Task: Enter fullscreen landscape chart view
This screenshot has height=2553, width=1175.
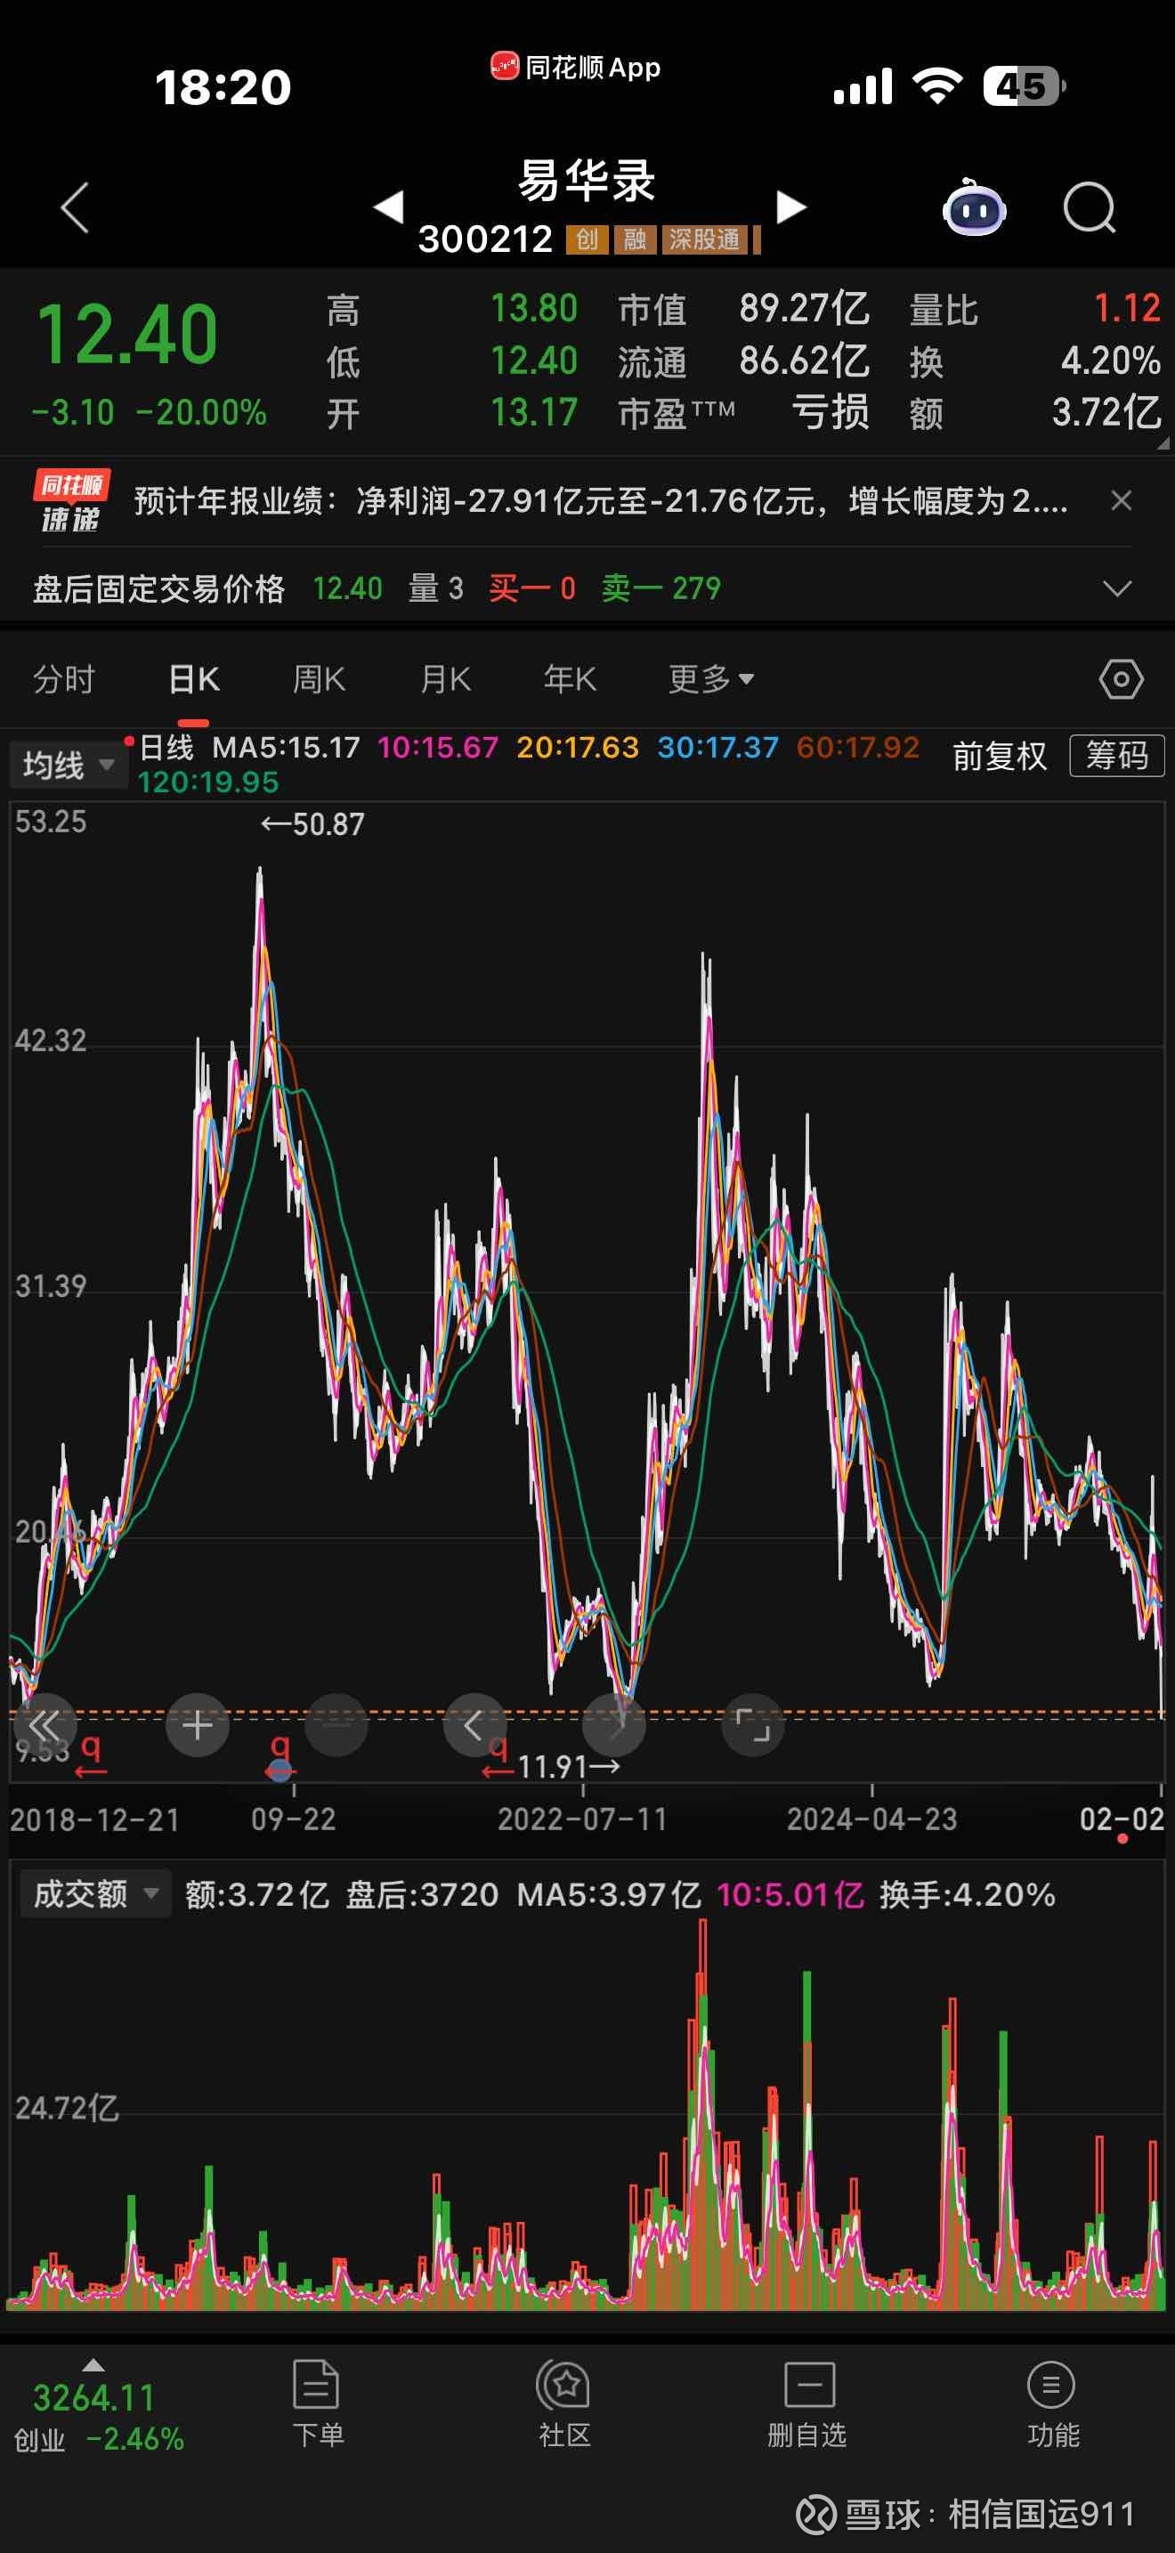Action: click(753, 1725)
